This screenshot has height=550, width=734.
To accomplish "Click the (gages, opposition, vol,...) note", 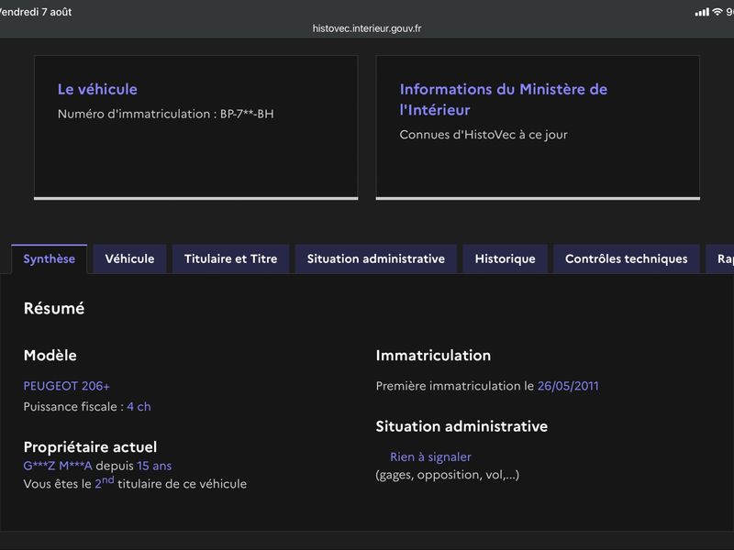I will click(x=448, y=475).
